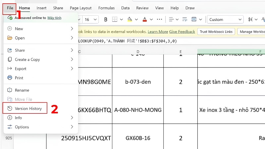This screenshot has width=265, height=149.
Task: Click the Trust Workbook Links button
Action: point(216,31)
